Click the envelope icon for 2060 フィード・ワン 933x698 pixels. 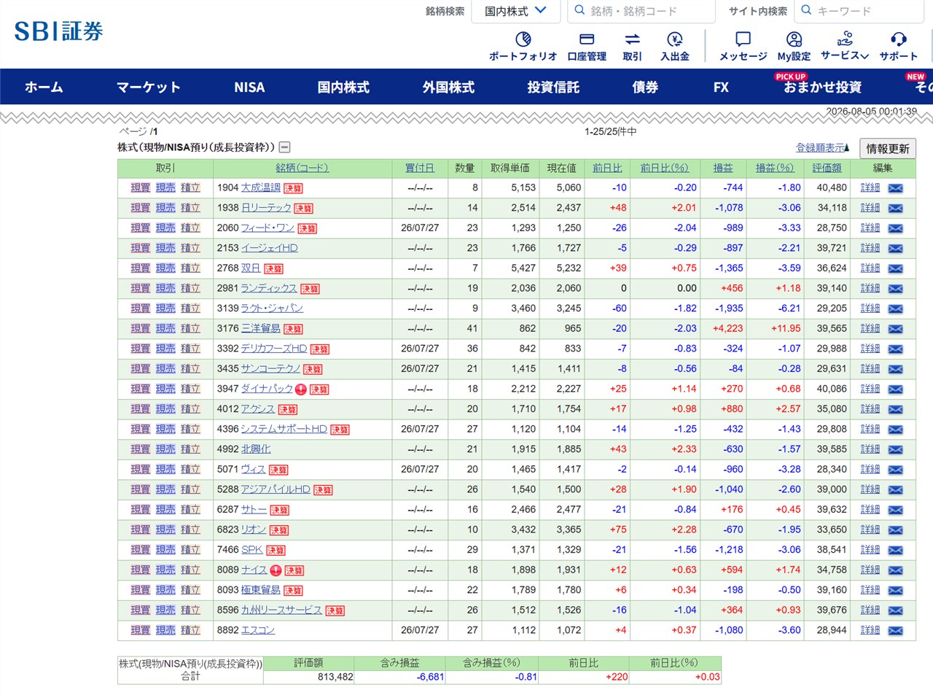click(x=896, y=228)
